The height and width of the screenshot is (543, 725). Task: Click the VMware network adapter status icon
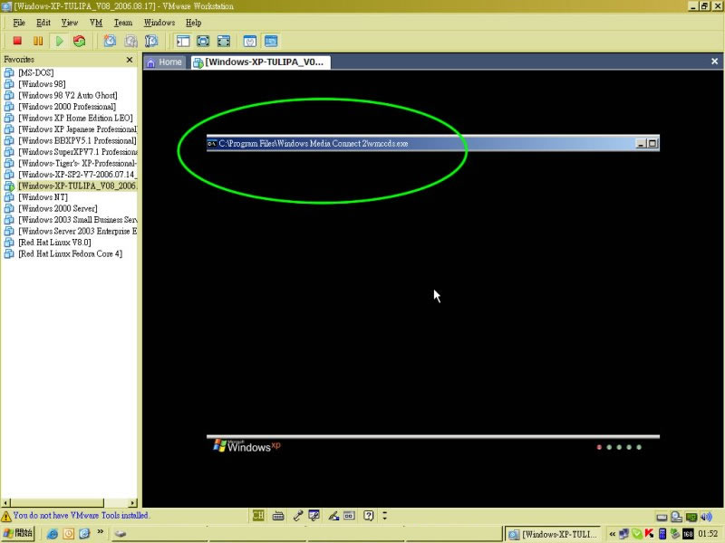(x=691, y=517)
